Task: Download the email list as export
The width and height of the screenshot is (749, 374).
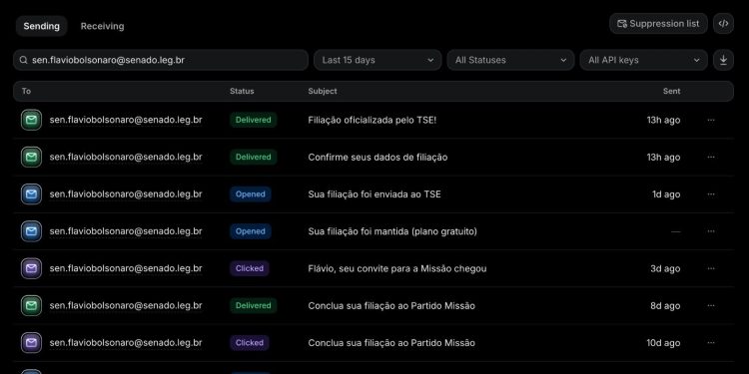Action: pyautogui.click(x=723, y=60)
